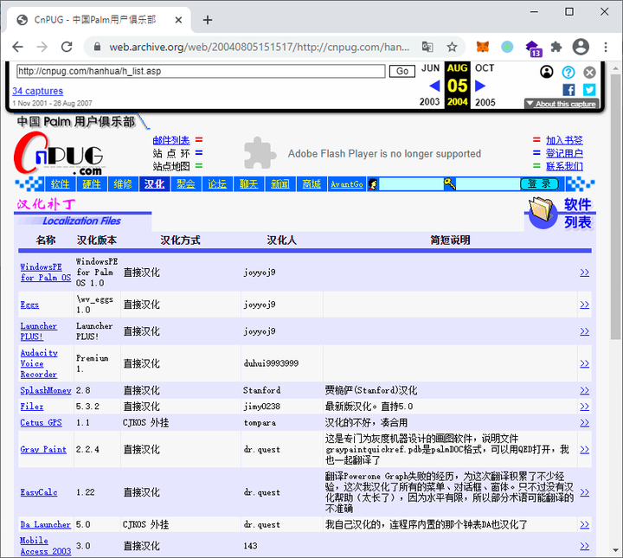Click the 登录 login button
Screen dimensions: 623x558
[x=539, y=184]
